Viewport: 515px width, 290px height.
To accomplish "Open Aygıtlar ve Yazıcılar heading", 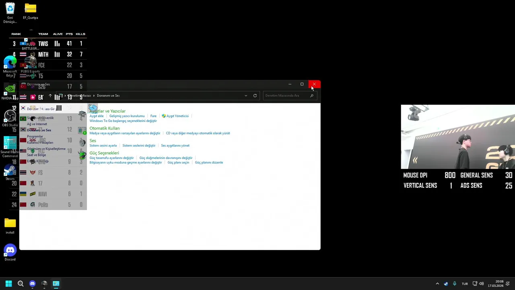I will [107, 111].
